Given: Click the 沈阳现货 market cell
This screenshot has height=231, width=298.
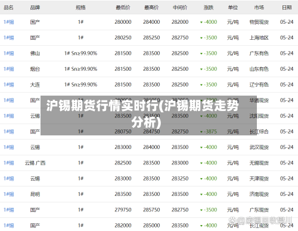Looking at the screenshot, I should 259,116.
